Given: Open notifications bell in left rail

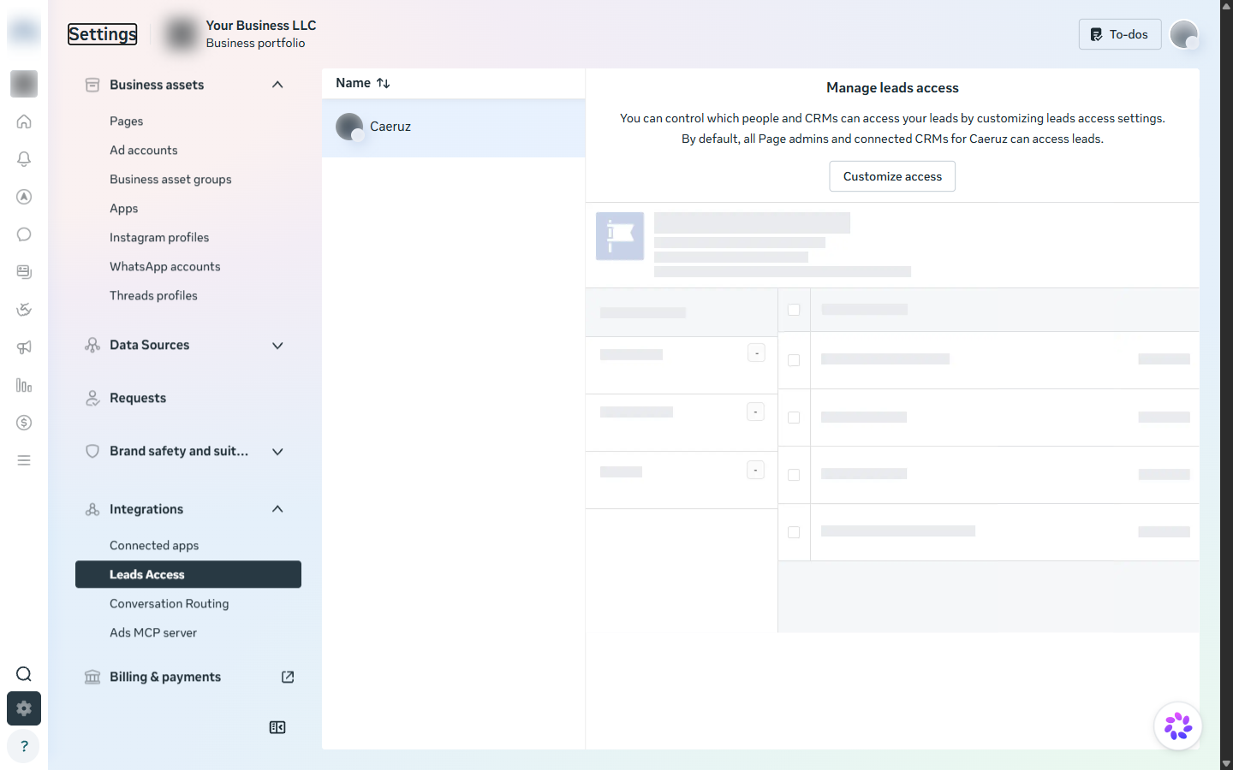Looking at the screenshot, I should click(x=24, y=159).
